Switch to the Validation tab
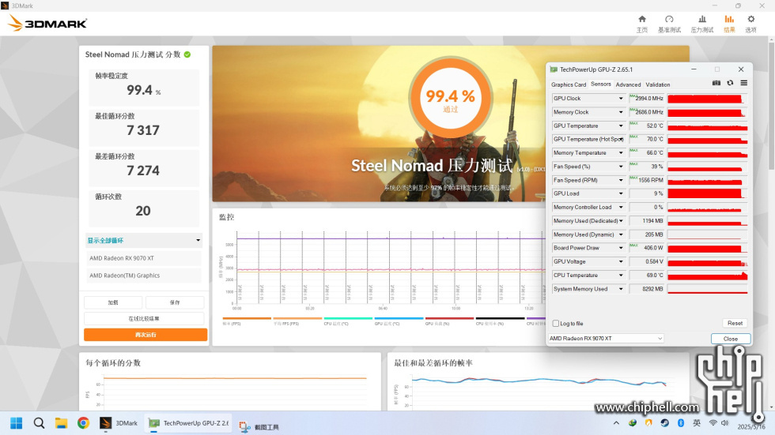The width and height of the screenshot is (775, 435). [x=657, y=84]
